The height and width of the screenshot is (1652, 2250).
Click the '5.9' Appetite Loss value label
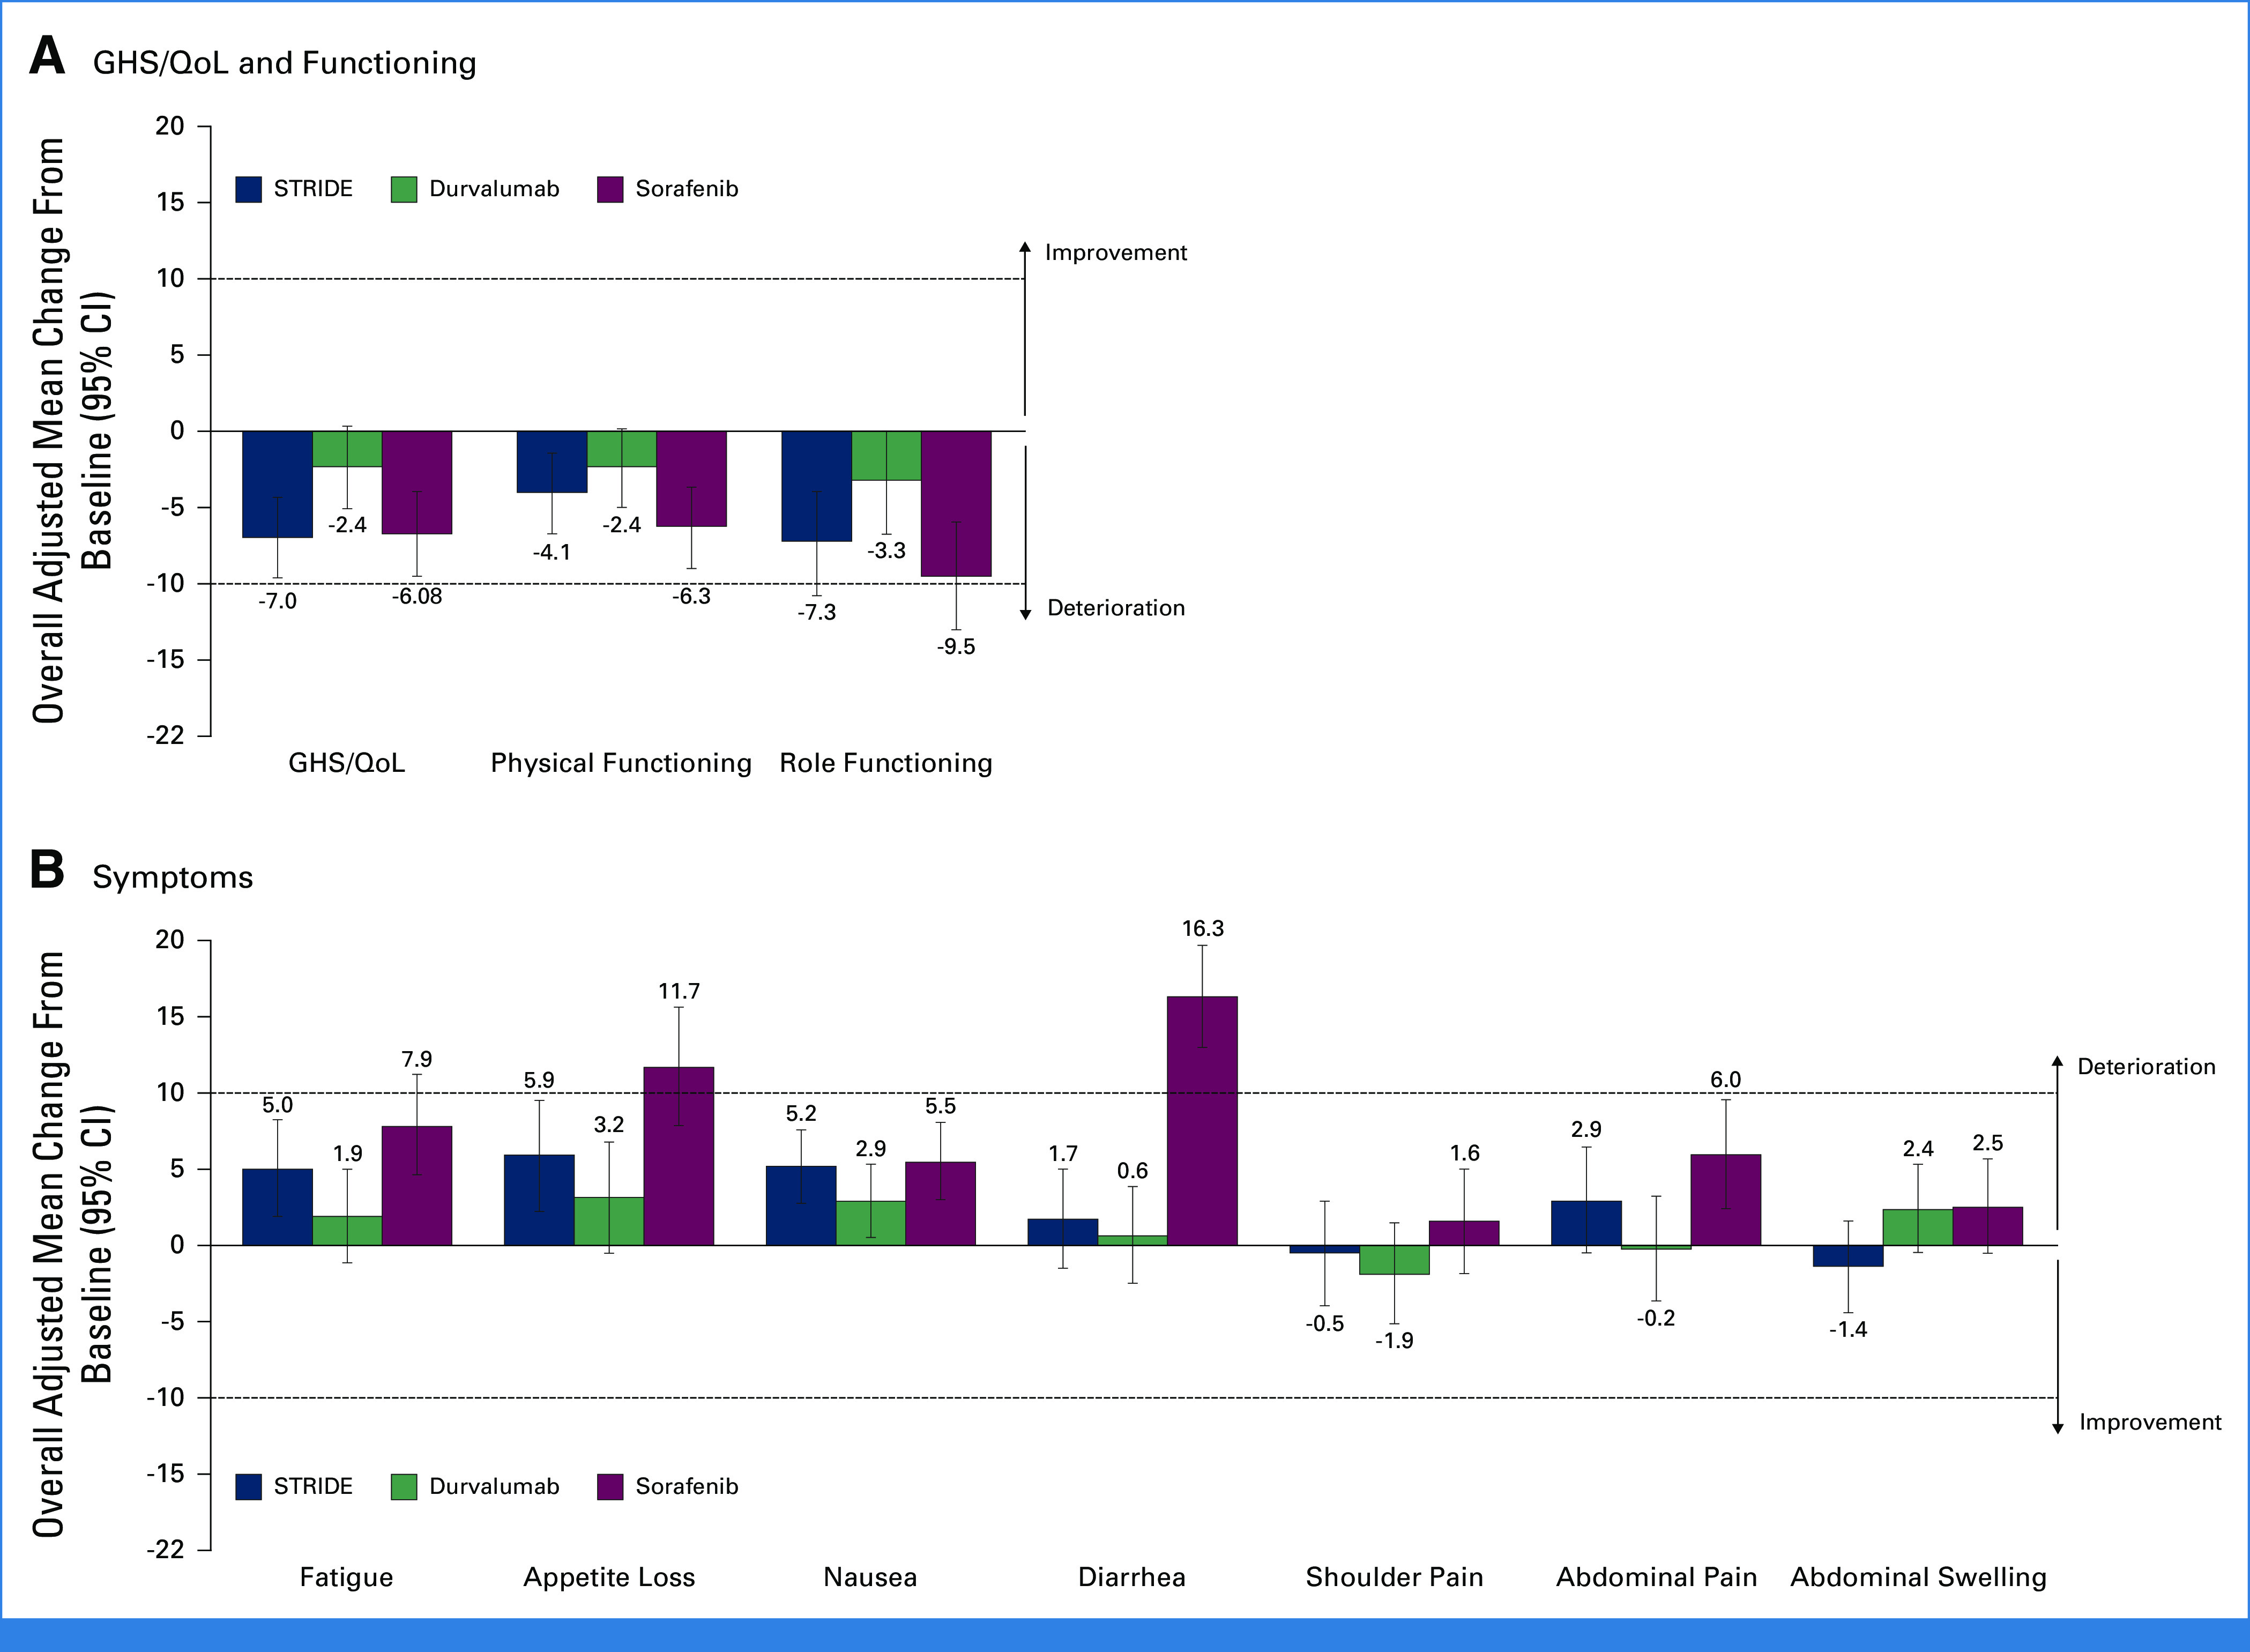[x=539, y=1080]
